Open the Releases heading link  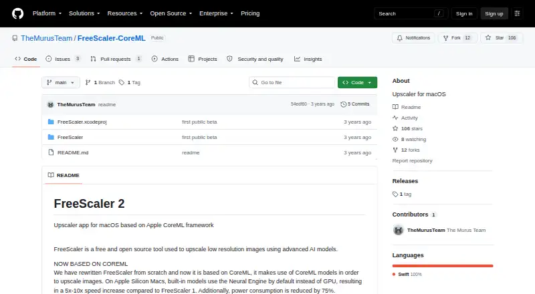pos(405,181)
